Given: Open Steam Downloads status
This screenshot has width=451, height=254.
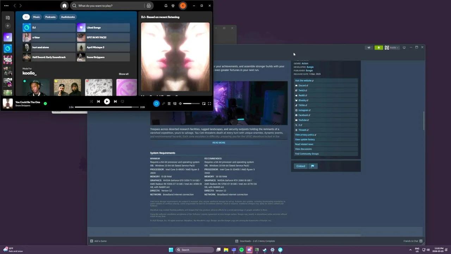Looking at the screenshot, I should [x=255, y=241].
